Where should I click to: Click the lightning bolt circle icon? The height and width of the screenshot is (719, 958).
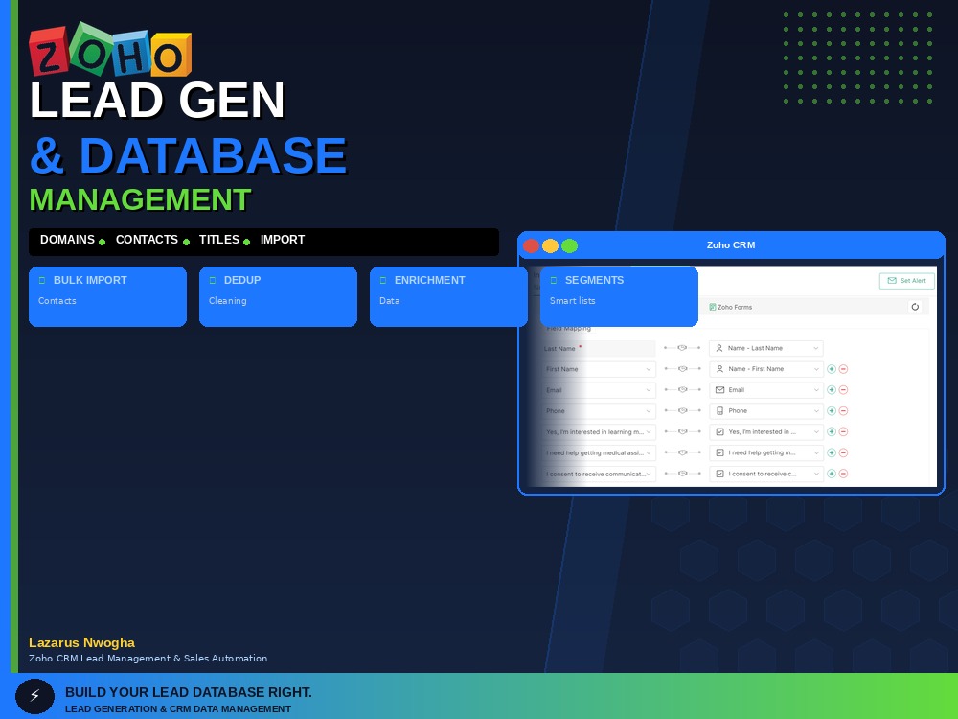click(34, 696)
